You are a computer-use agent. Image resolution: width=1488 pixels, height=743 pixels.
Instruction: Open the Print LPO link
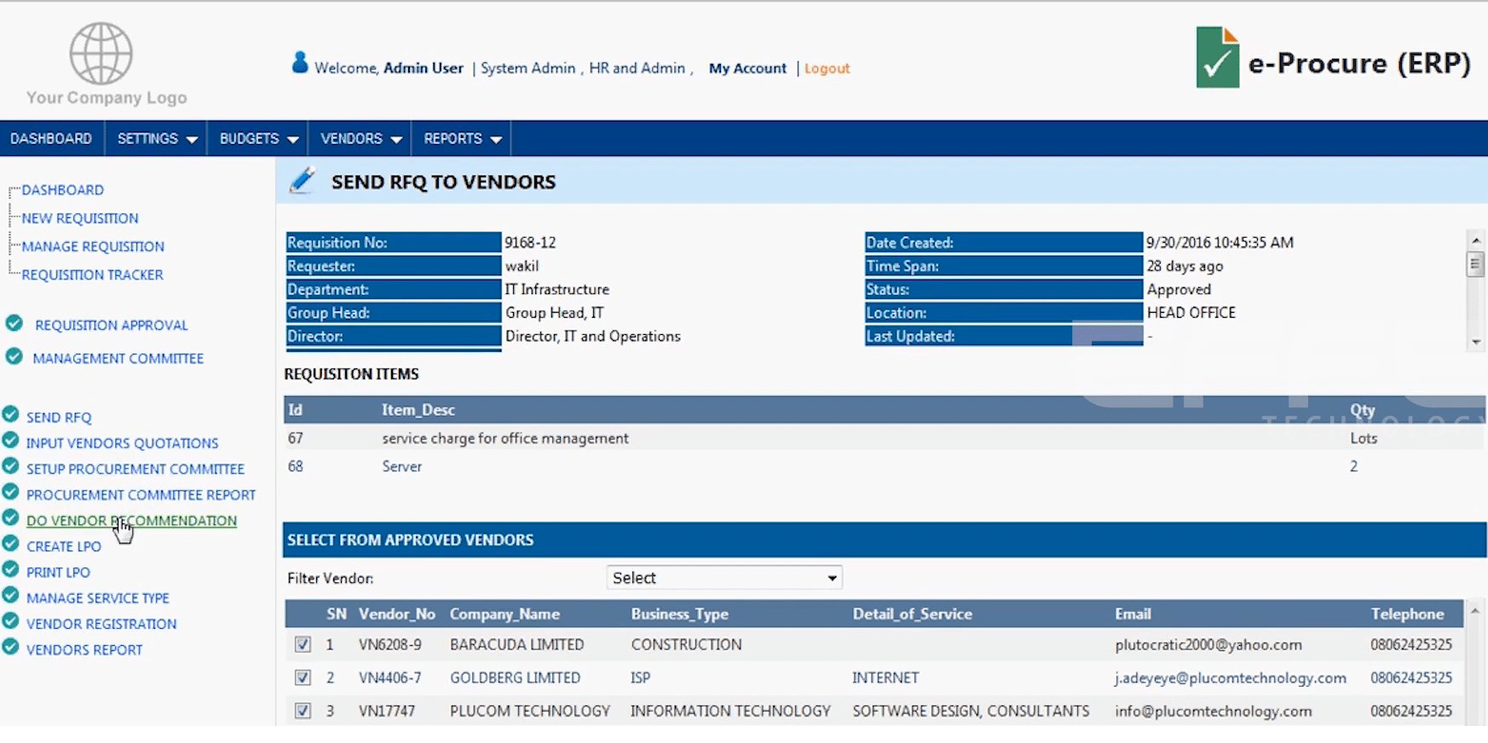click(58, 572)
